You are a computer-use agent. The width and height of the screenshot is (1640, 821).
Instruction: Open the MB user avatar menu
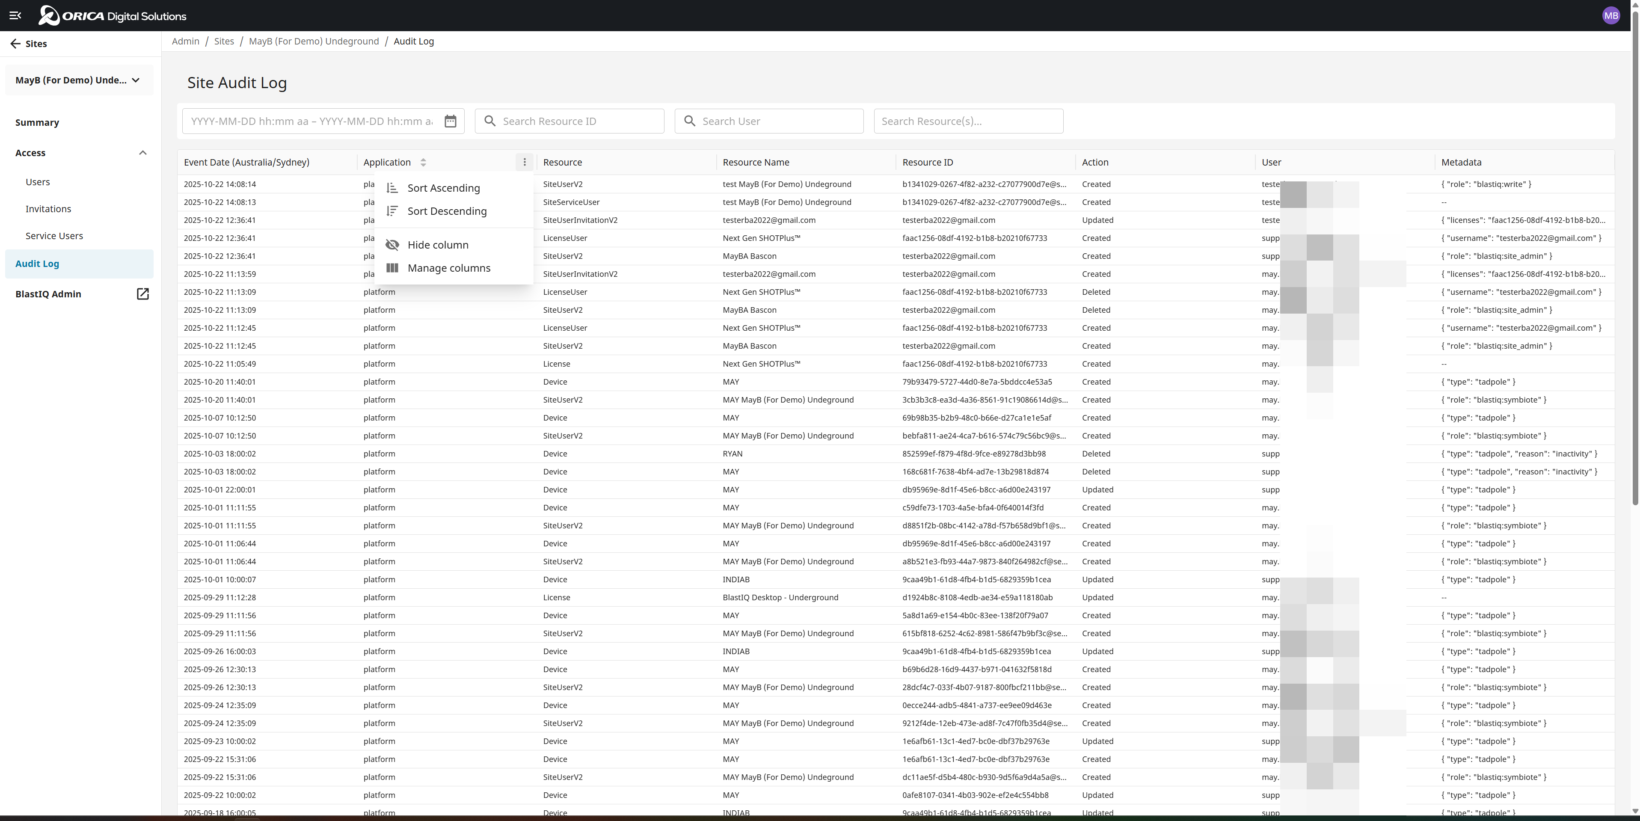pos(1611,16)
